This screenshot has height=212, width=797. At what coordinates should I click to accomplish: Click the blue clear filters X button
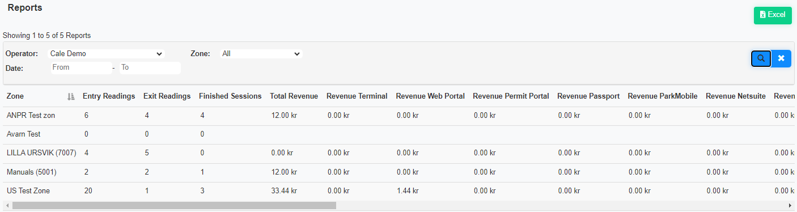tap(781, 58)
